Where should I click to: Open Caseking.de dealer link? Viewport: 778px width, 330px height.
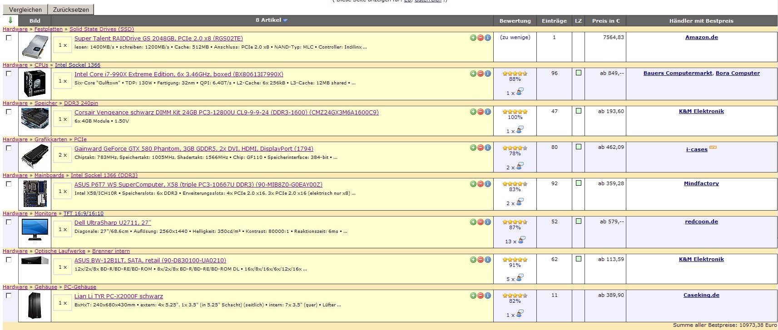coord(701,295)
